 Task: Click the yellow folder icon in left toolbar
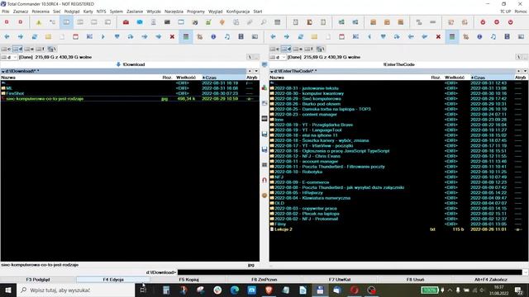48,36
